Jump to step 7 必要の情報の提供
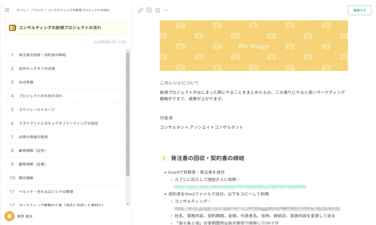This screenshot has height=225, width=376. click(63, 137)
